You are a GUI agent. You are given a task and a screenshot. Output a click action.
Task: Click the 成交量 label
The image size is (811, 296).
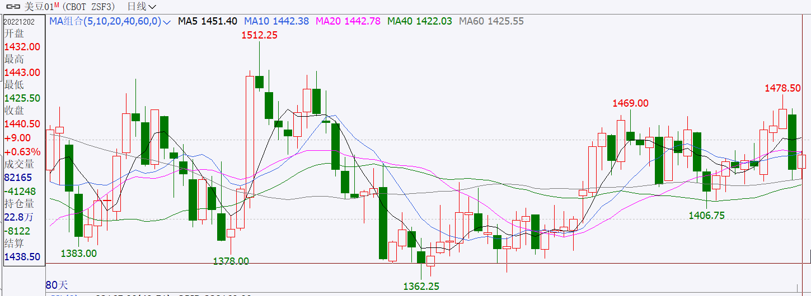click(x=20, y=164)
